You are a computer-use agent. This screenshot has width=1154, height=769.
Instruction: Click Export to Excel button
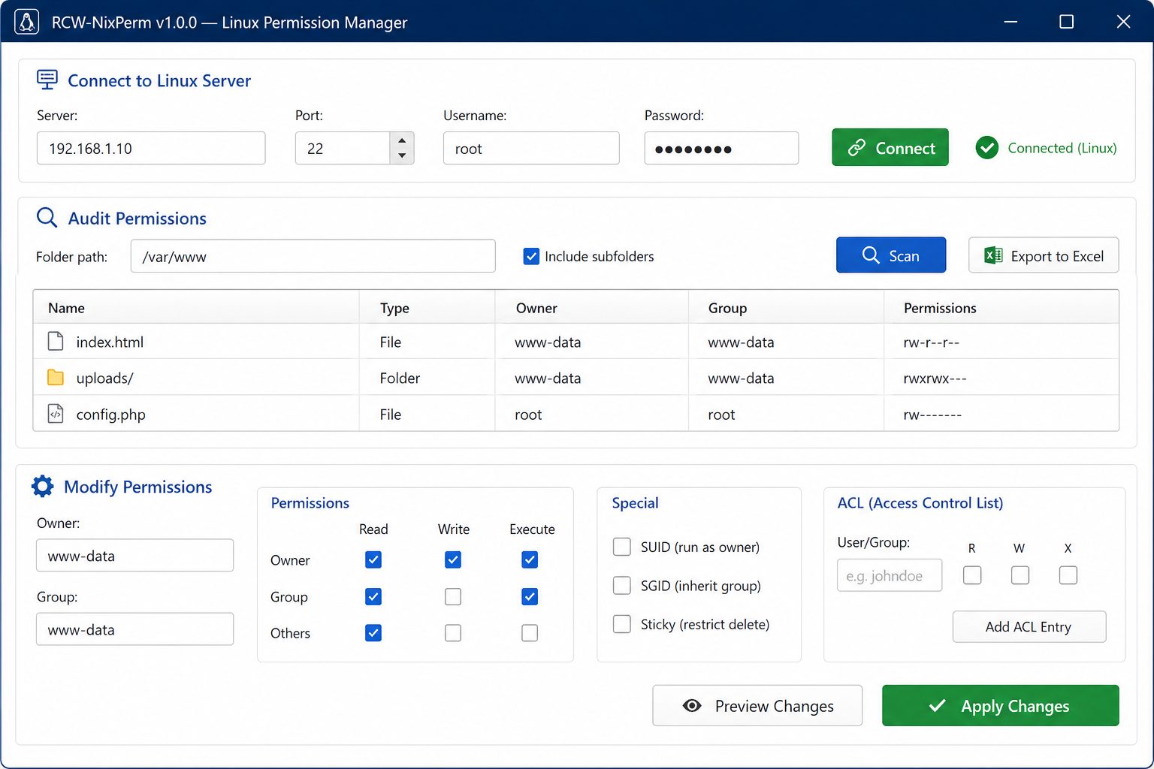1044,255
